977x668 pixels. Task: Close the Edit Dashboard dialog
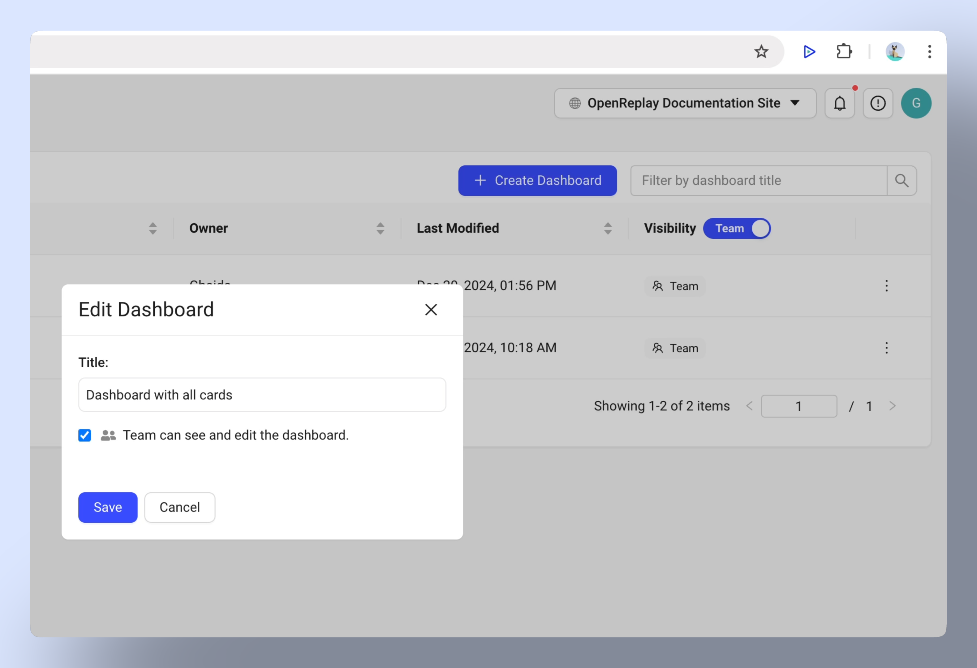click(x=431, y=310)
